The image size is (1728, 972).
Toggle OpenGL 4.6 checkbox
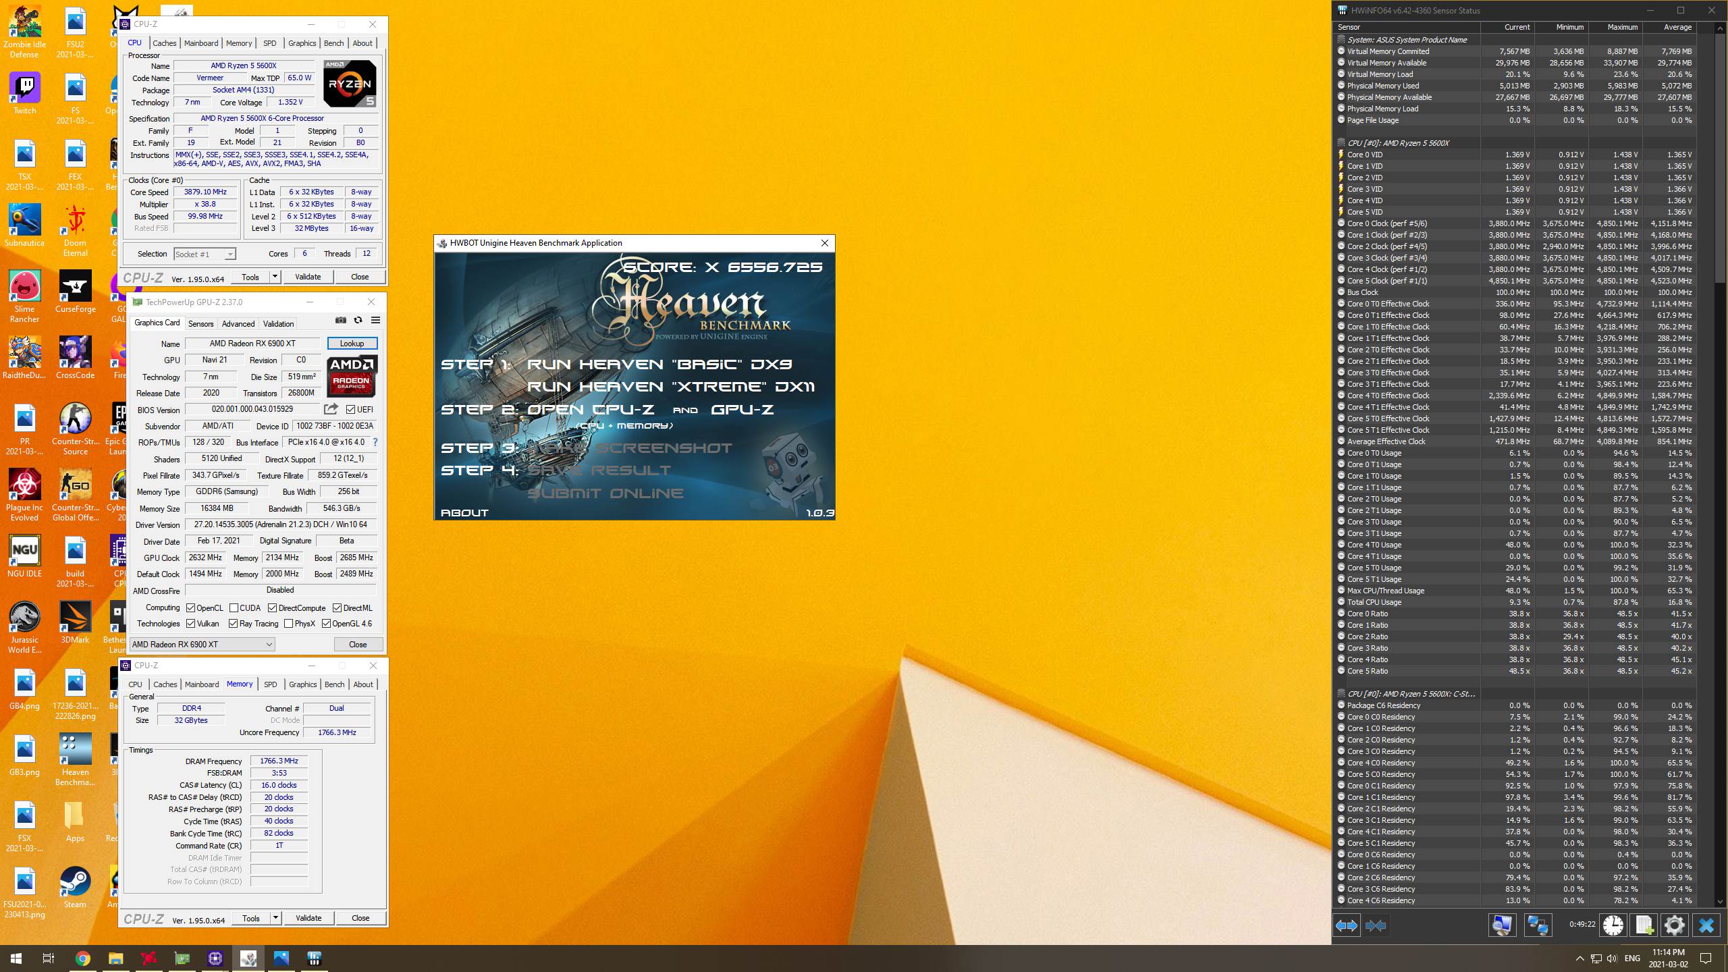(326, 624)
